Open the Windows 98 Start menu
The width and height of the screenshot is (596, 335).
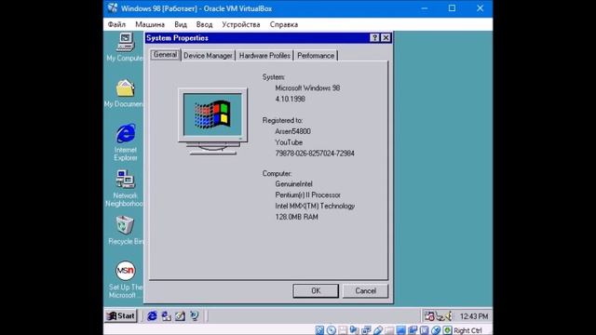pos(120,316)
